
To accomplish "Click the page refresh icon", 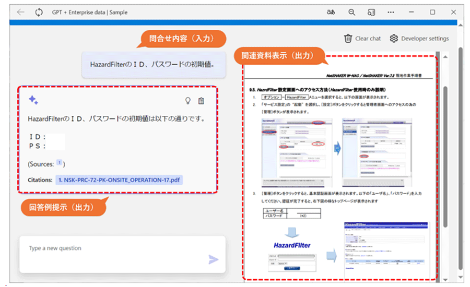I will point(39,13).
